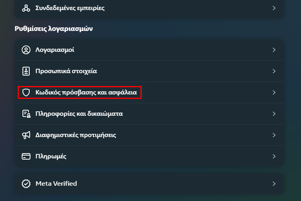The image size is (301, 201).
Task: Click the Προσωπικά στοιχεία ID card icon
Action: point(26,71)
